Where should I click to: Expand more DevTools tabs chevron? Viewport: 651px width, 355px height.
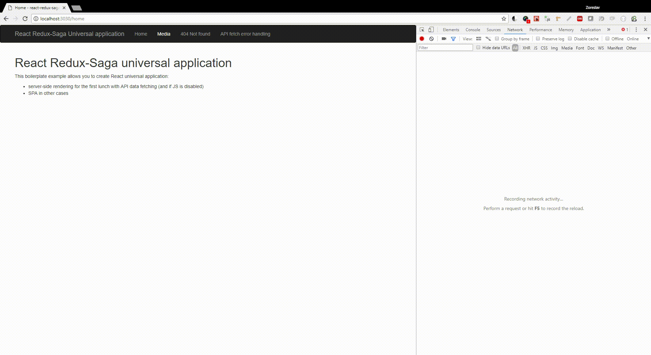tap(609, 30)
